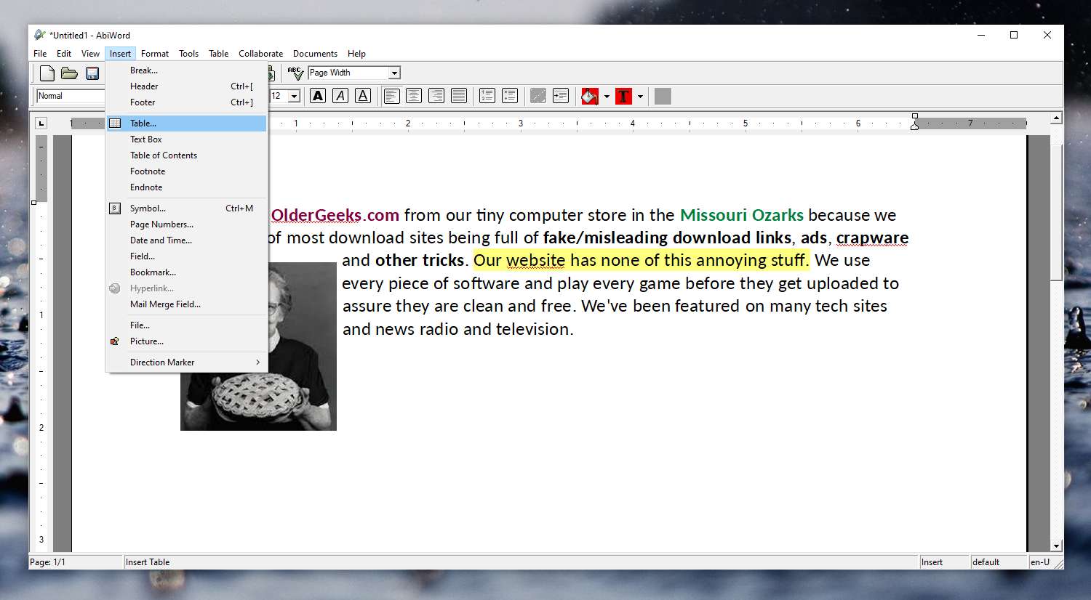
Task: Open the Edit menu
Action: coord(64,54)
